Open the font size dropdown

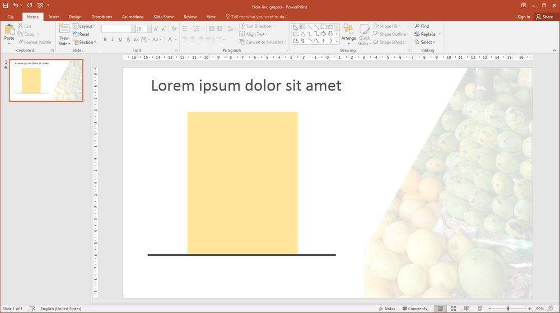150,29
